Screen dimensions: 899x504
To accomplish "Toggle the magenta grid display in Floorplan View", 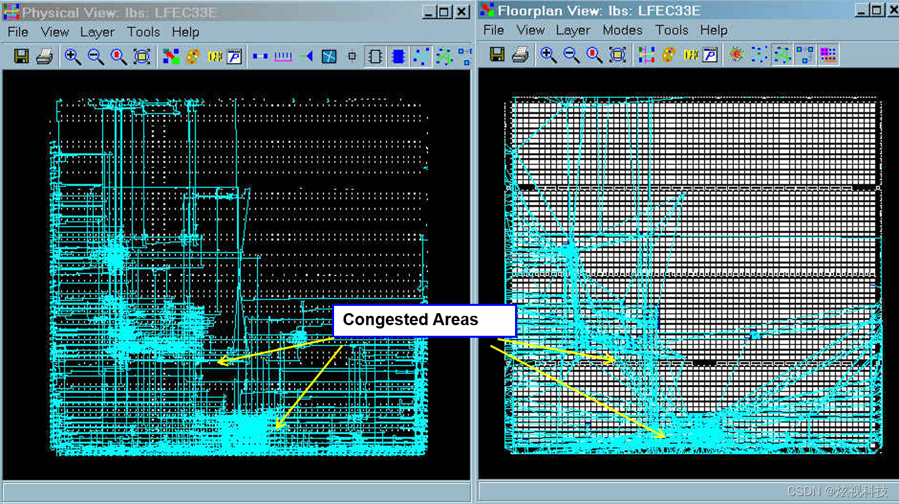I will (x=828, y=55).
